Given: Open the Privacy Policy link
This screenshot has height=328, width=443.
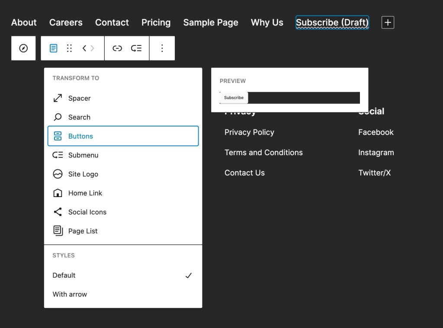Looking at the screenshot, I should [x=249, y=132].
